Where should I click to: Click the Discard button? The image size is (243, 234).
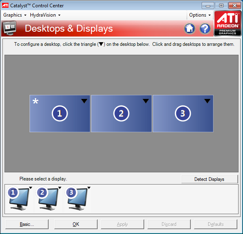169,224
